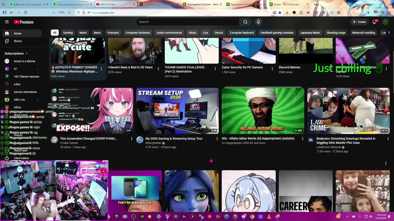Filter by Audio commentaries chip
The width and height of the screenshot is (394, 221).
169,33
